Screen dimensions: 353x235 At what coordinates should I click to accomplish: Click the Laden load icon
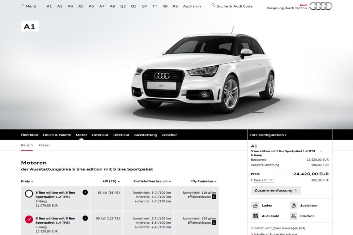[x=255, y=205]
